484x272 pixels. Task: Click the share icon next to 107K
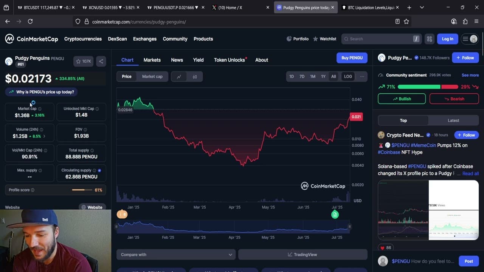(101, 61)
